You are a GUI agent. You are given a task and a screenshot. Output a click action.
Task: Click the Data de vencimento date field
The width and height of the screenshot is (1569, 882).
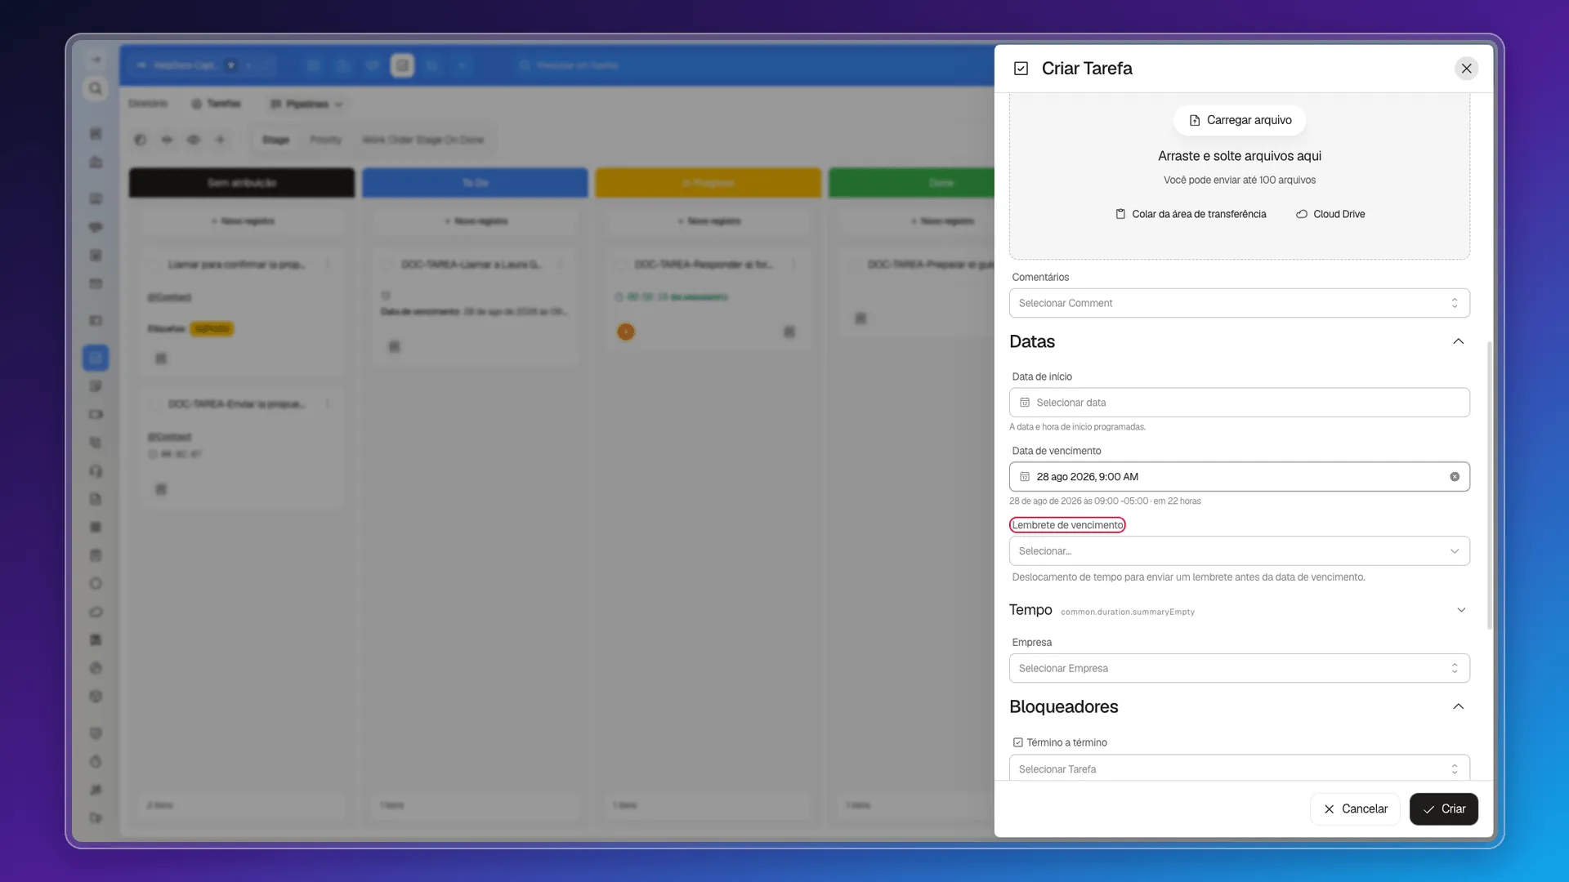coord(1239,477)
